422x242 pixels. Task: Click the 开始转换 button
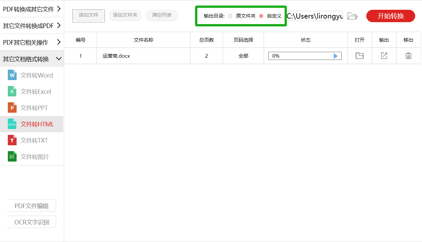[390, 16]
